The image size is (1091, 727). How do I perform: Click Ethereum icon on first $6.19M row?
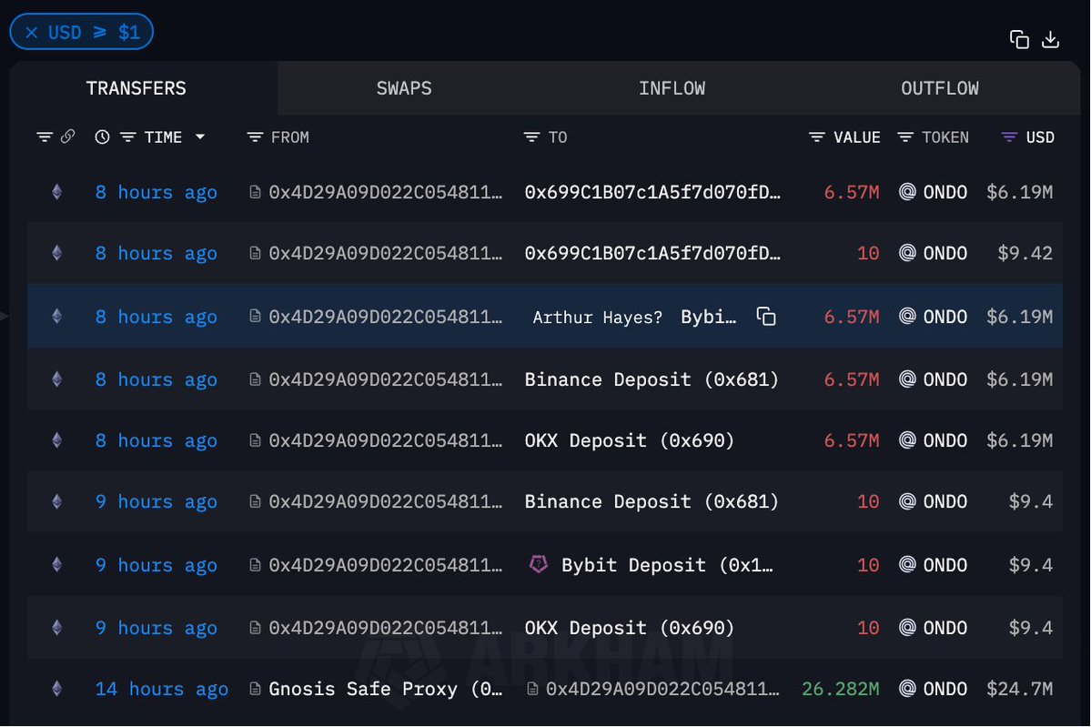[57, 191]
